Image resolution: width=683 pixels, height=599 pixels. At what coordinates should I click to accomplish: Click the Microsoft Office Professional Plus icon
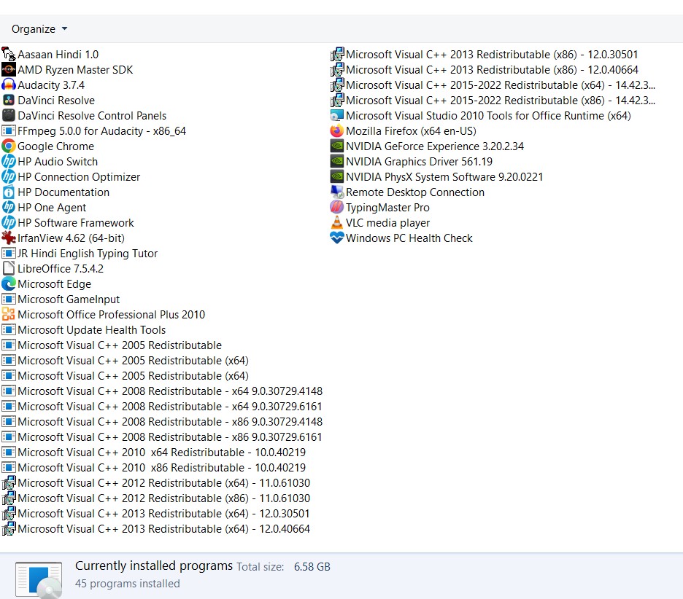coord(9,315)
